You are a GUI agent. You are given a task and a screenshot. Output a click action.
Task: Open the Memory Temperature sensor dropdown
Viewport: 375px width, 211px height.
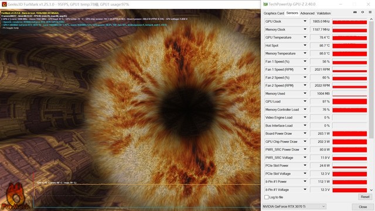(x=305, y=53)
